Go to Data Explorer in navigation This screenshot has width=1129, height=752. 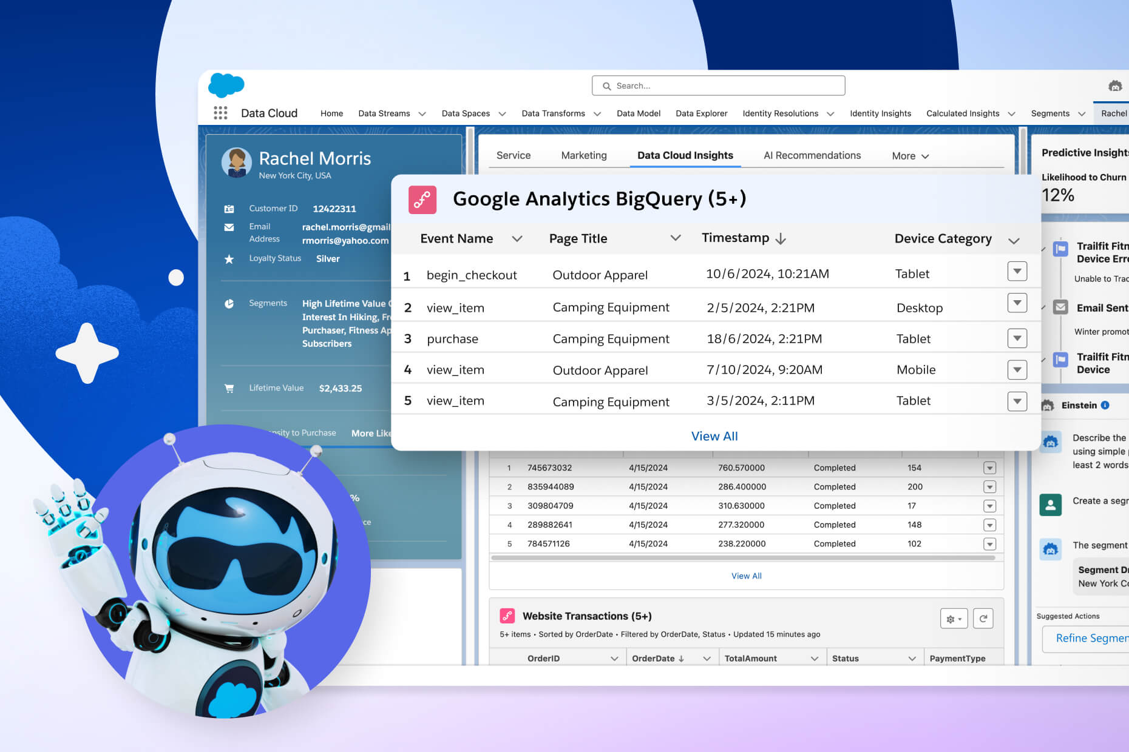(x=701, y=113)
